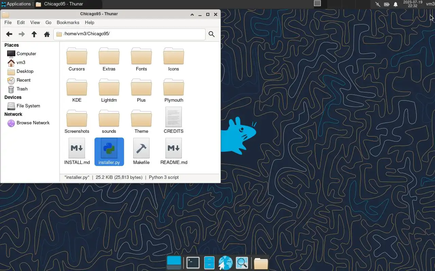Open the Edit menu

tap(21, 22)
